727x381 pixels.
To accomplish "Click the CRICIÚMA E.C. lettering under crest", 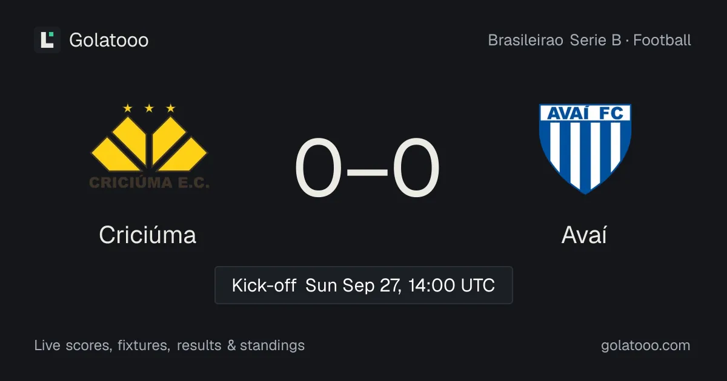I will pyautogui.click(x=149, y=182).
